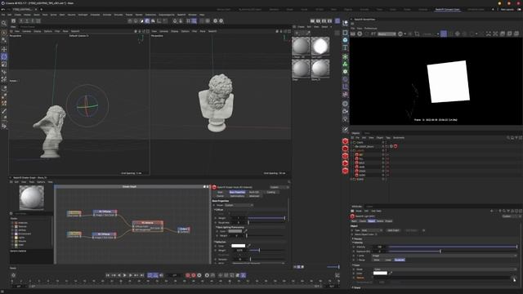
Task: Collapse the Reflection section in shader attributes
Action: coord(215,242)
